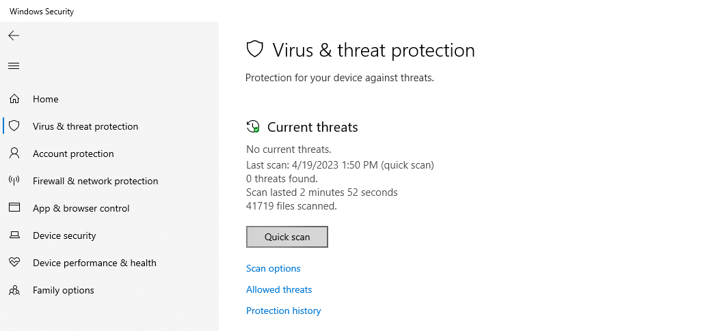The width and height of the screenshot is (720, 331).
Task: Click the Virus & threat protection heading shield
Action: pyautogui.click(x=255, y=49)
